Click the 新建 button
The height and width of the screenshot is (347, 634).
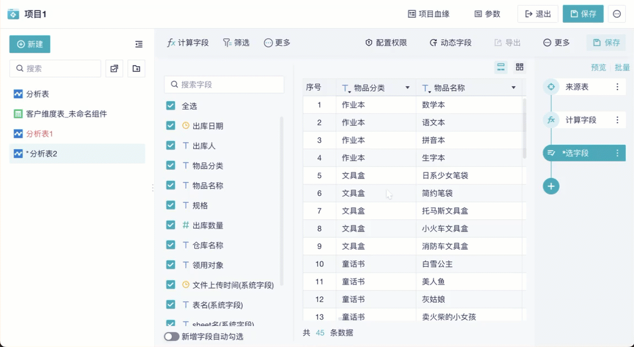point(30,44)
